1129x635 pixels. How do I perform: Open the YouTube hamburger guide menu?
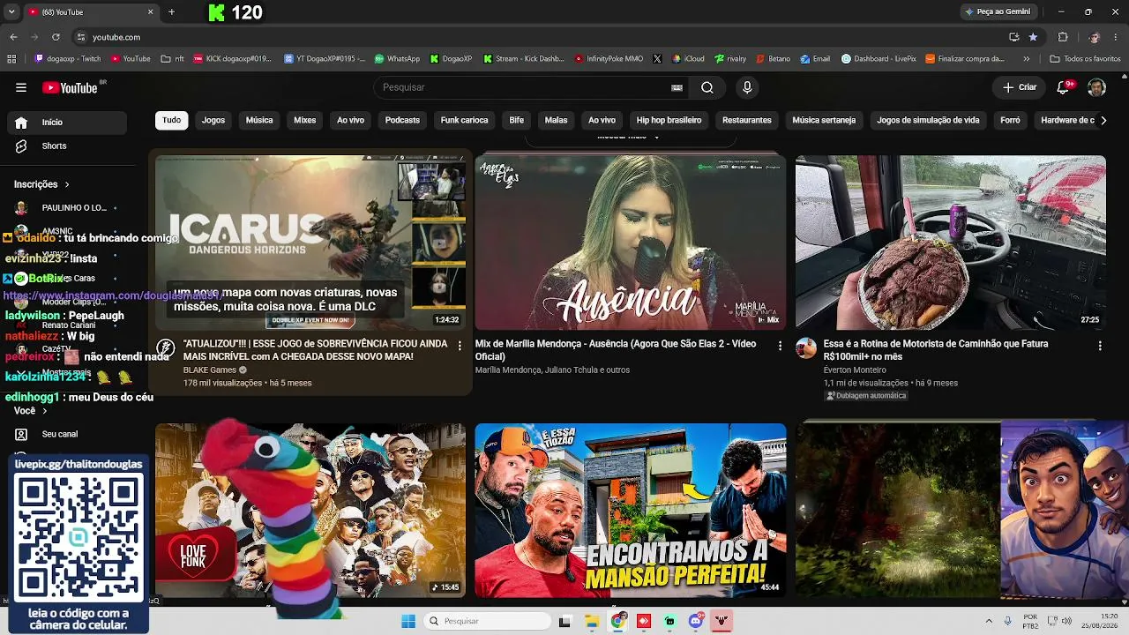coord(21,87)
